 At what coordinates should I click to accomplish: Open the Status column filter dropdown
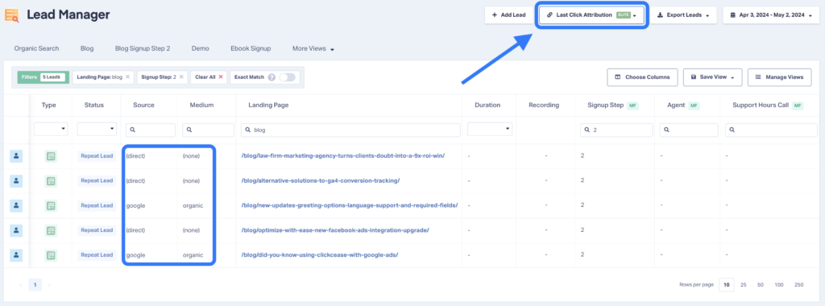[97, 129]
